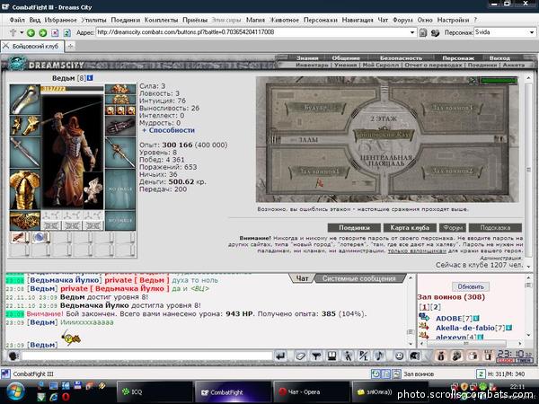The height and width of the screenshot is (404, 539).
Task: Click the Будуар room on the map
Action: tap(315, 108)
